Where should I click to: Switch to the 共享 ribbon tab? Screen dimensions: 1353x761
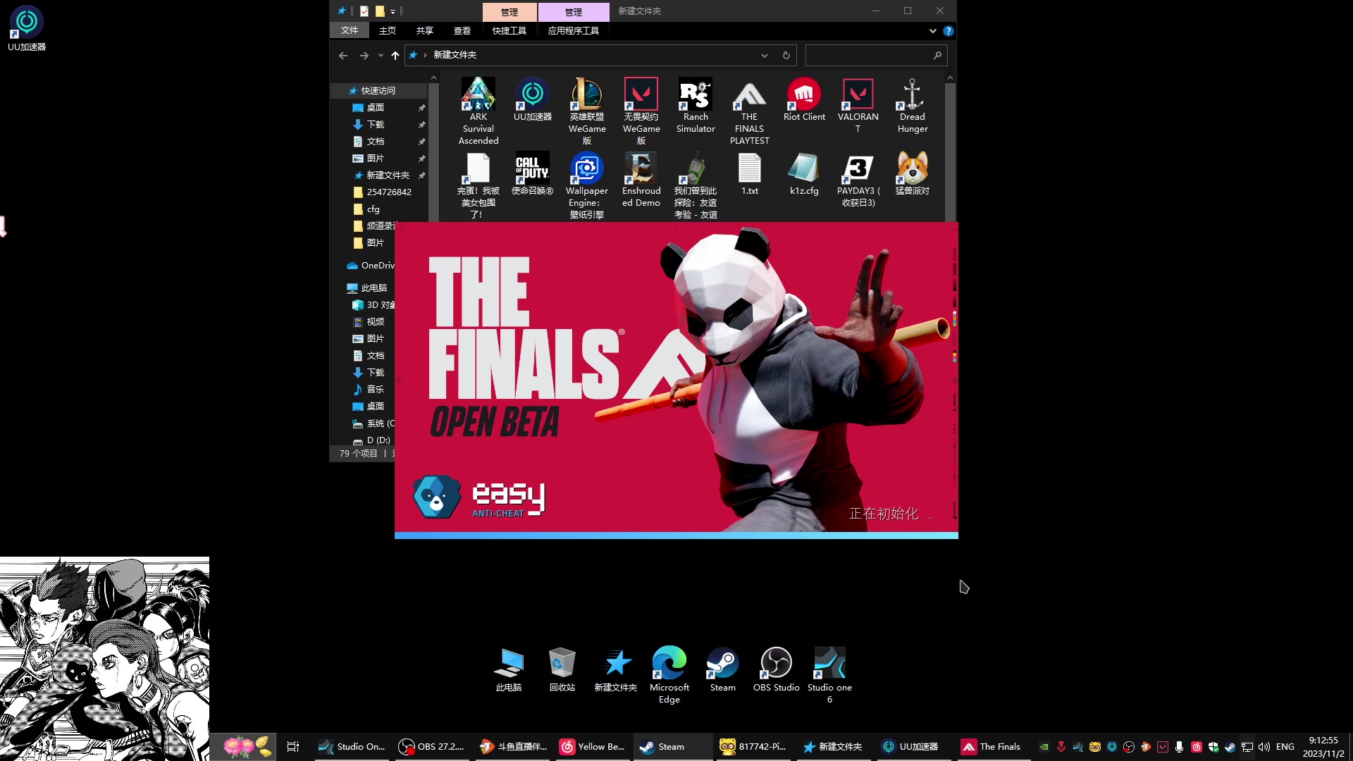tap(424, 30)
